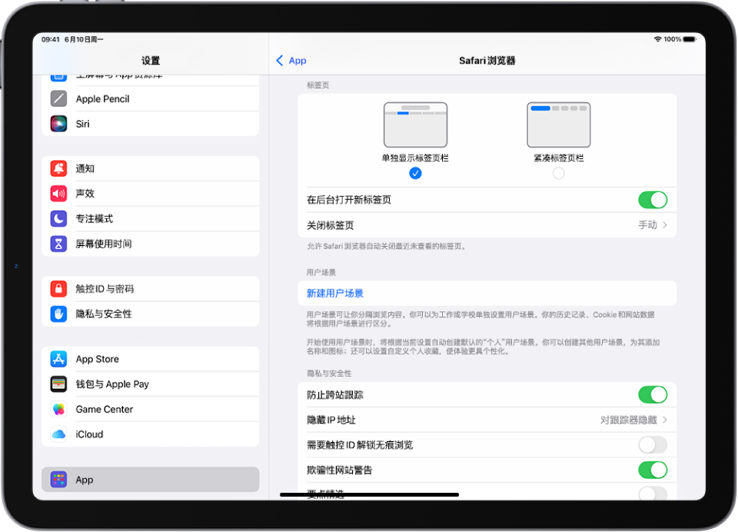Open Game Center settings row
Image resolution: width=738 pixels, height=532 pixels.
click(x=150, y=410)
